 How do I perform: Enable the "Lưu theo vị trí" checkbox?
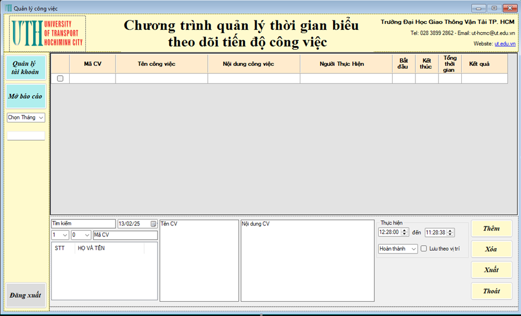click(424, 249)
